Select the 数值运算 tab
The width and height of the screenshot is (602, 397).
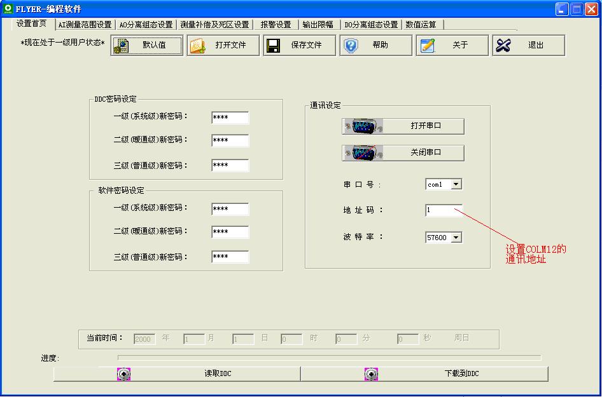point(421,25)
